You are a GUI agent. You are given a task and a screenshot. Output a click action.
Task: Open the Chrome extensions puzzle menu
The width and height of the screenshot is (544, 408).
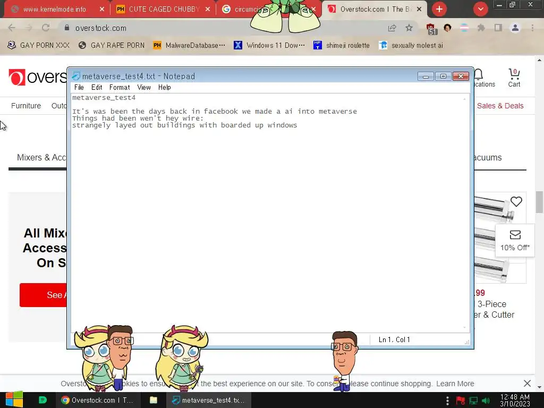coord(481,28)
